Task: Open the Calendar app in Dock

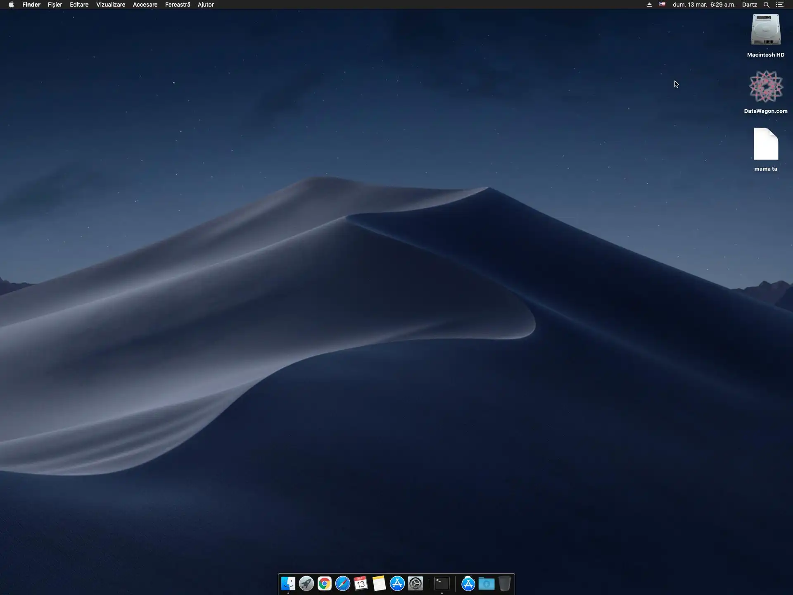Action: (361, 583)
